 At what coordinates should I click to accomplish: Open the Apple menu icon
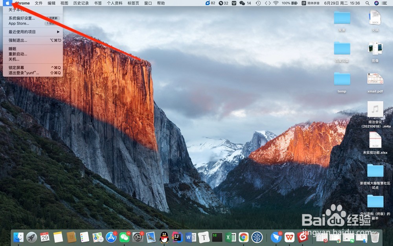(7, 3)
